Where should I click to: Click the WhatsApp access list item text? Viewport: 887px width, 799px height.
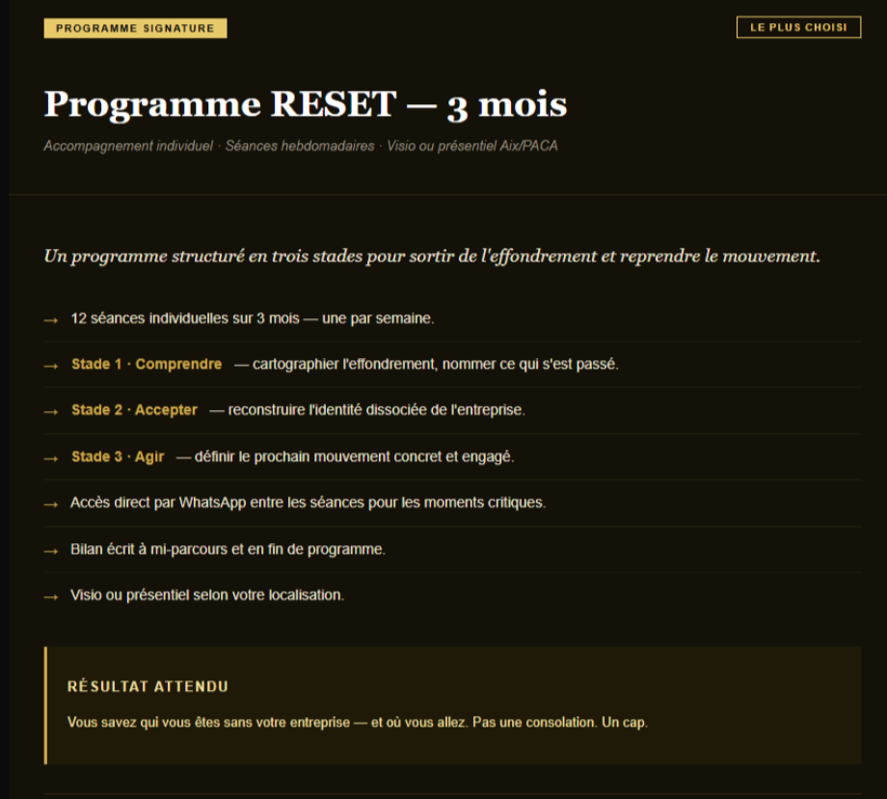pos(308,503)
